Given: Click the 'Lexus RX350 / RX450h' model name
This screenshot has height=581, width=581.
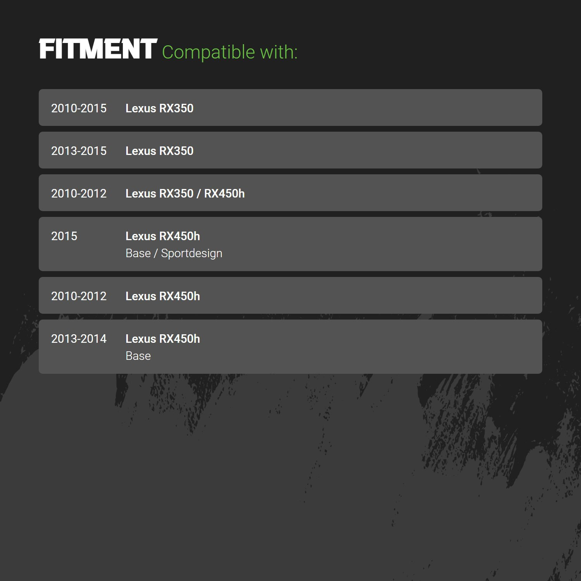Looking at the screenshot, I should tap(185, 194).
